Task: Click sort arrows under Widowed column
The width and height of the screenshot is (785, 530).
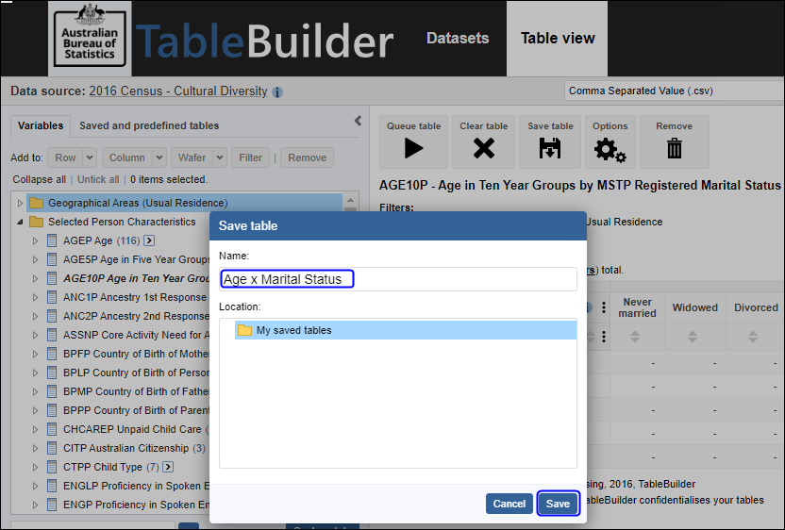Action: coord(693,337)
